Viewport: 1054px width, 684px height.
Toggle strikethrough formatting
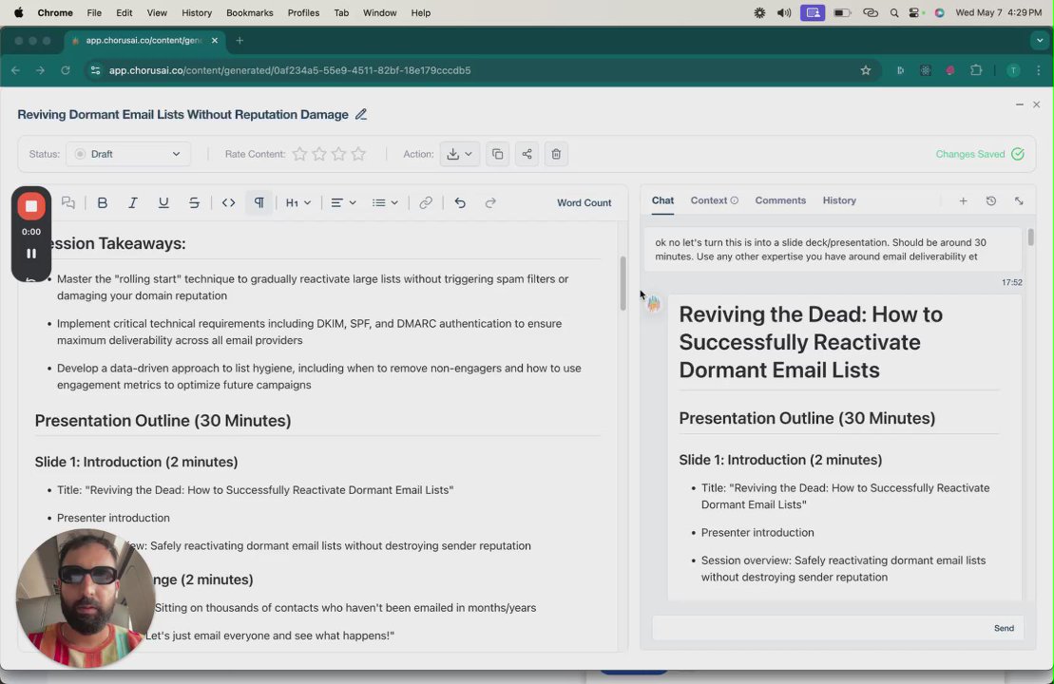pyautogui.click(x=194, y=202)
